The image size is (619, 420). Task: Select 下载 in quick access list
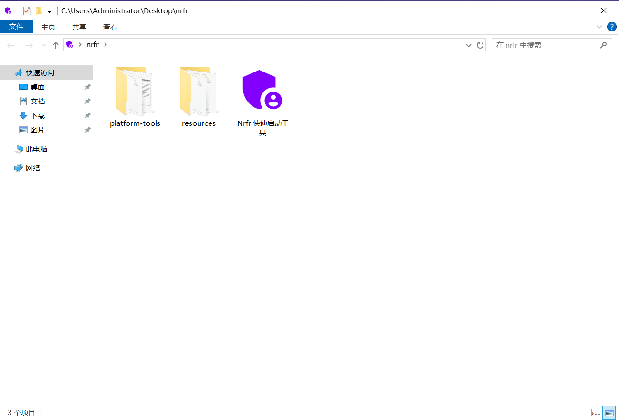pyautogui.click(x=38, y=116)
